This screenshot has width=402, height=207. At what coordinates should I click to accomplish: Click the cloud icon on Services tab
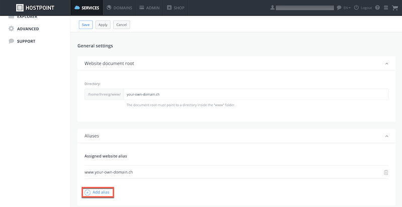[x=77, y=8]
